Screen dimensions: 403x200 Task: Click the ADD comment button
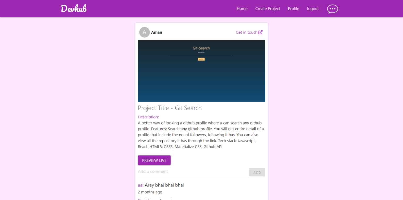pyautogui.click(x=257, y=172)
